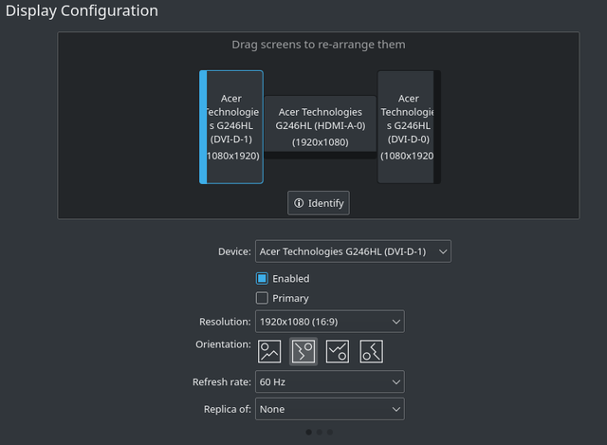
Task: Click the Refresh rate: label
Action: tap(222, 382)
